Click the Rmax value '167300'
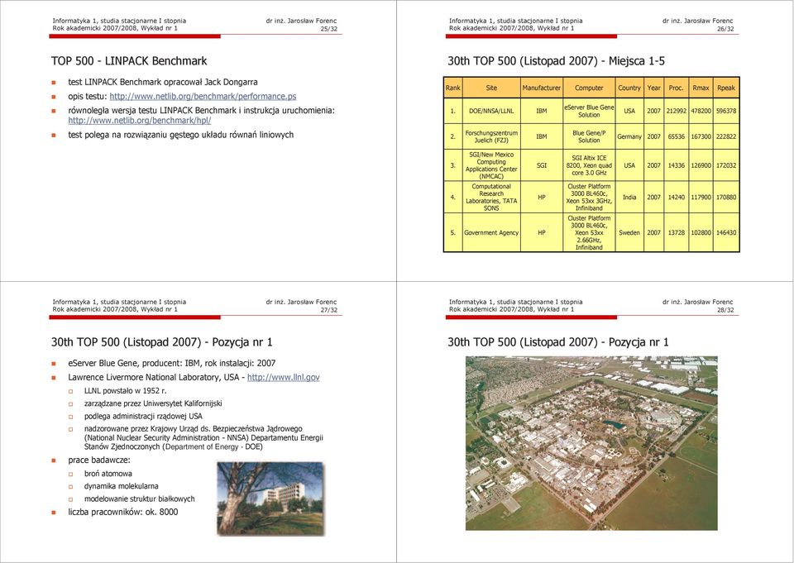The height and width of the screenshot is (563, 794). coord(701,136)
